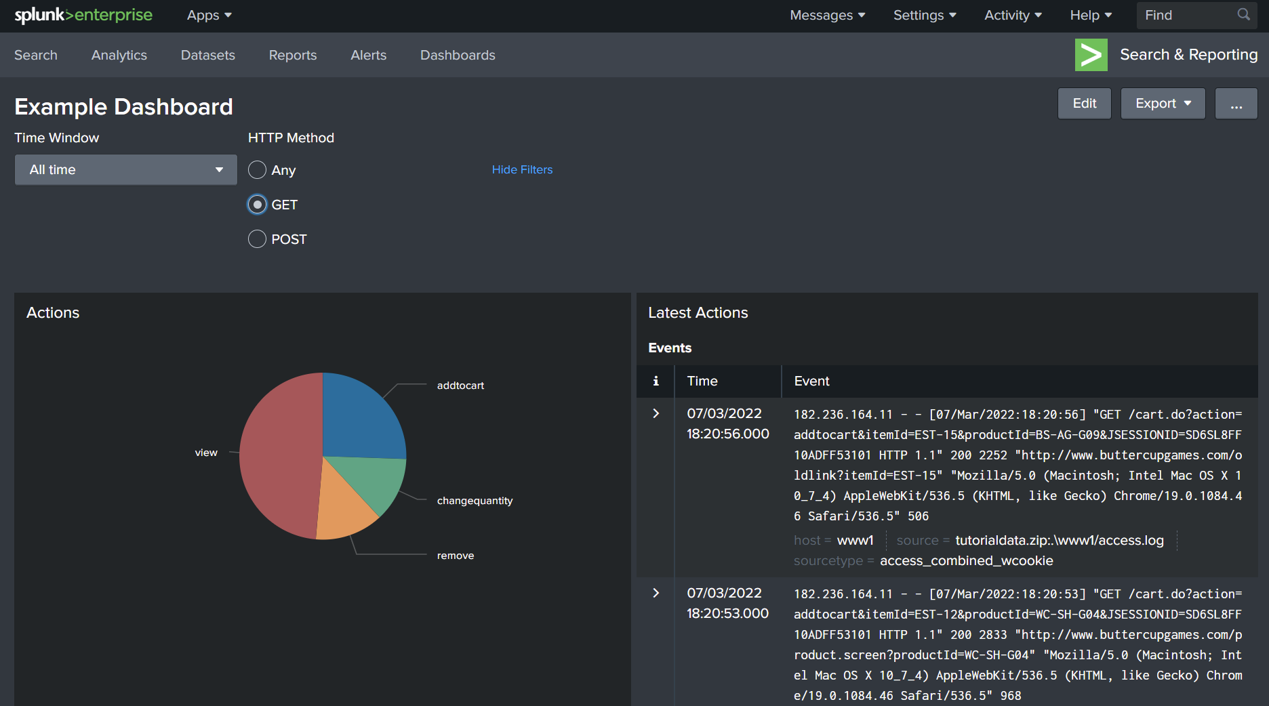This screenshot has height=706, width=1269.
Task: Click the splunk>enterprise logo
Action: pos(83,14)
